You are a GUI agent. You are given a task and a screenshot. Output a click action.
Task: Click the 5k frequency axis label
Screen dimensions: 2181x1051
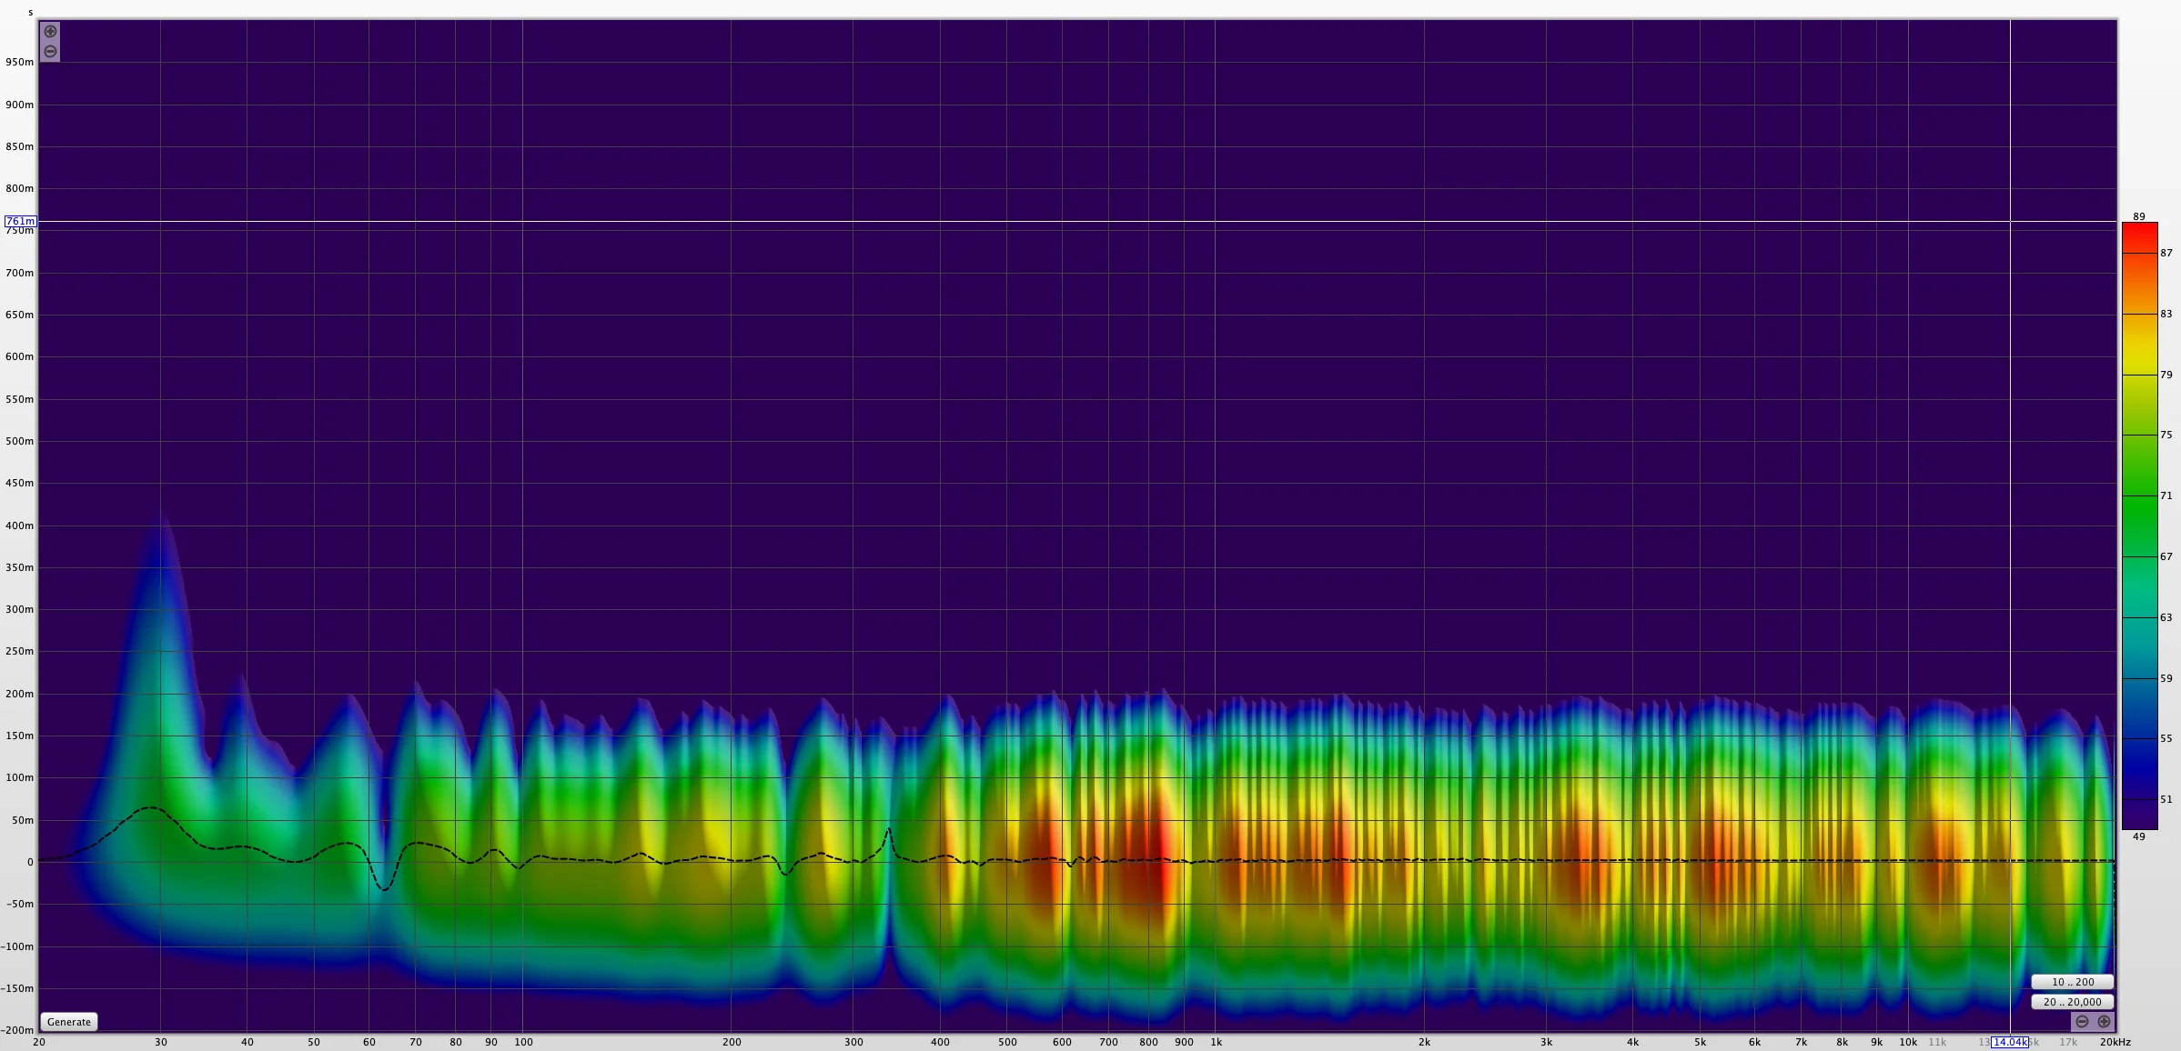pyautogui.click(x=1700, y=1042)
